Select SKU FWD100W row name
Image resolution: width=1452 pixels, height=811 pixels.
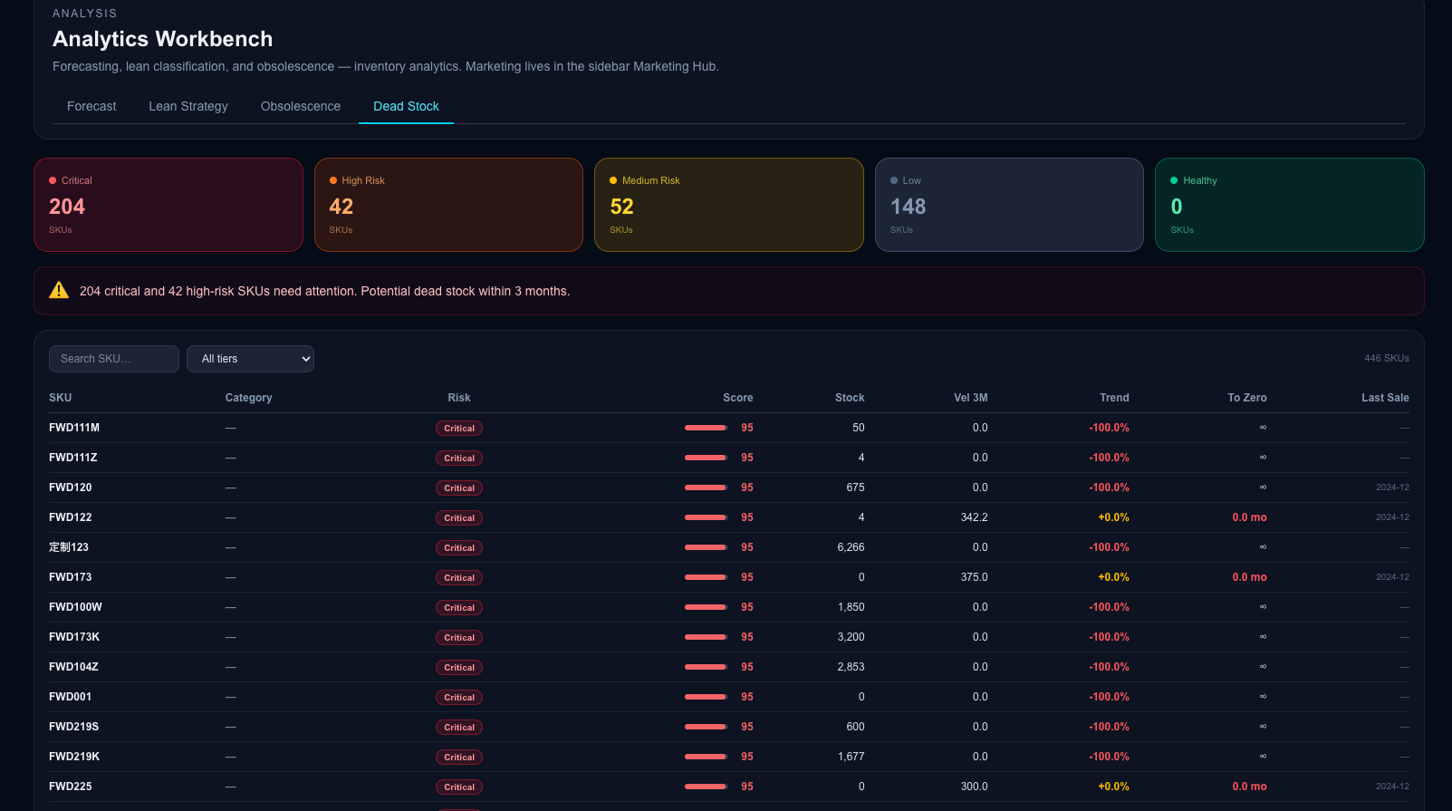click(x=75, y=607)
